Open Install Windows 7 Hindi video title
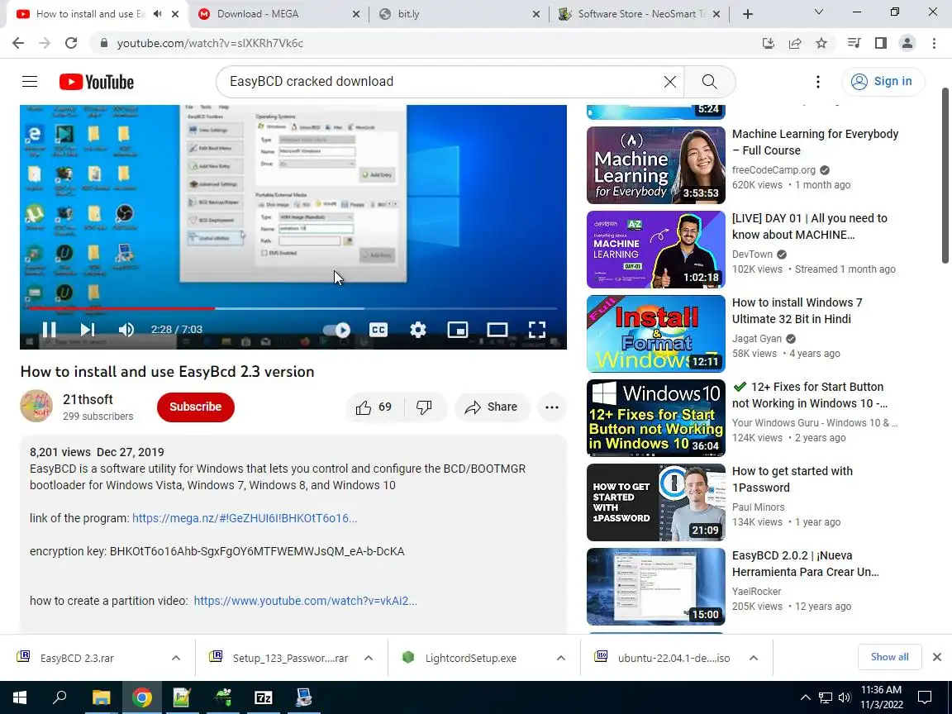Screen dimensions: 952x714 [797, 310]
